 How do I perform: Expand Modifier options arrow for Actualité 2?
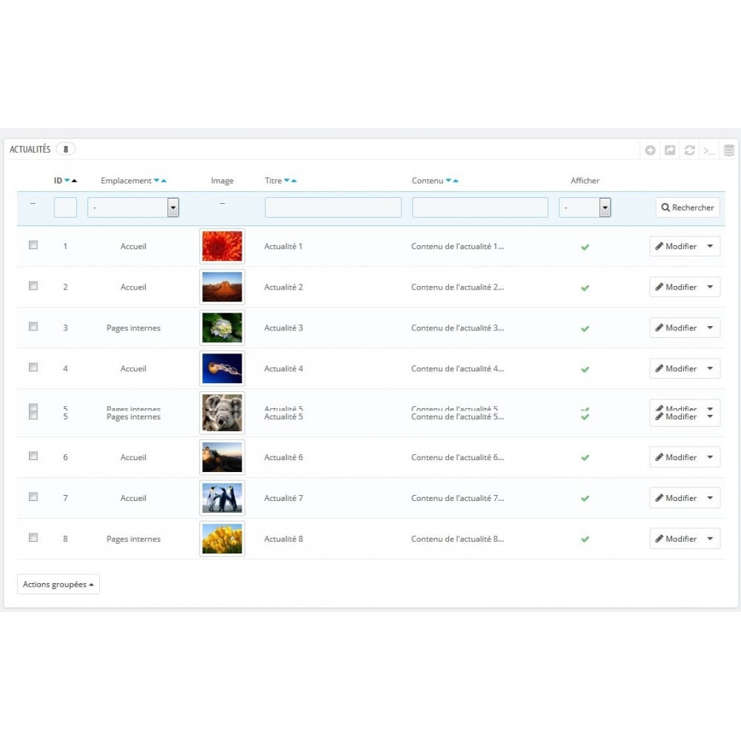coord(711,287)
